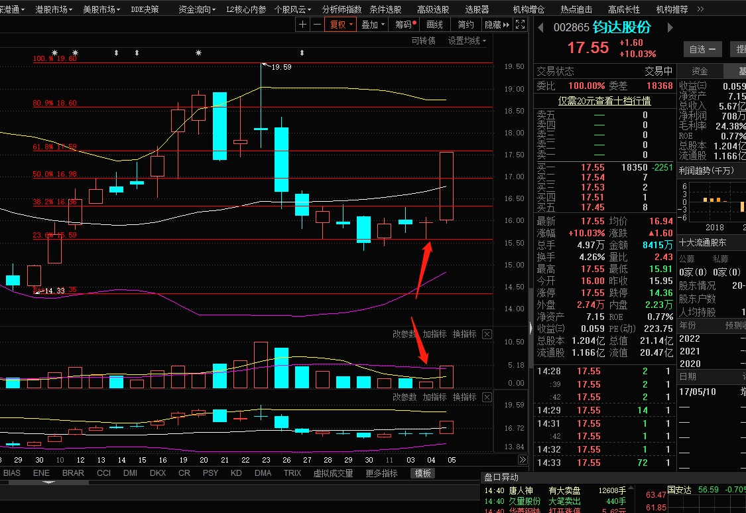Open the 复权 dropdown
Image resolution: width=746 pixels, height=513 pixels.
tap(341, 25)
